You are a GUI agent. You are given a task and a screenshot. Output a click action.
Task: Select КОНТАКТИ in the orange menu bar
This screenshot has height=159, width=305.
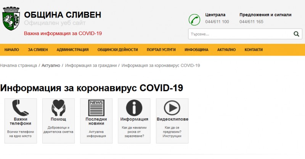pos(254,50)
